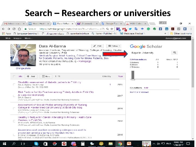
Task: Open the zoom magnifier icon in address bar
Action: pos(108,29)
